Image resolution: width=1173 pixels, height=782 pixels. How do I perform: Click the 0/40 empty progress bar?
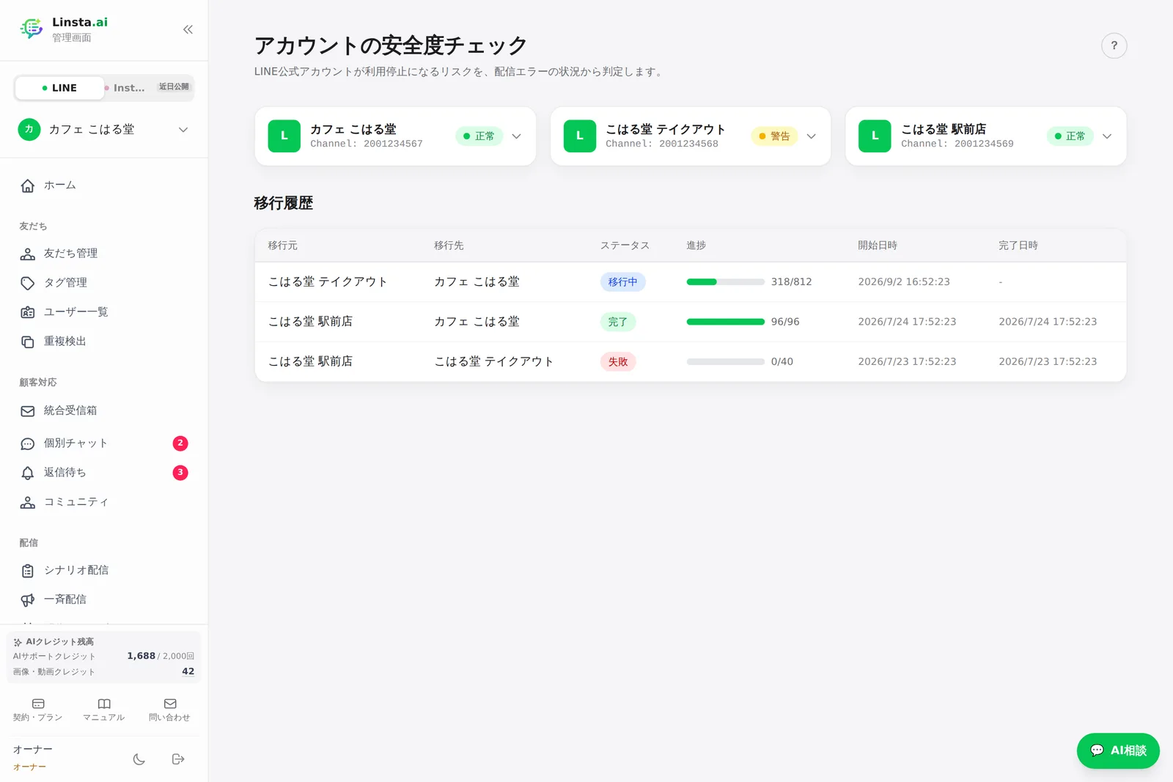click(x=725, y=362)
